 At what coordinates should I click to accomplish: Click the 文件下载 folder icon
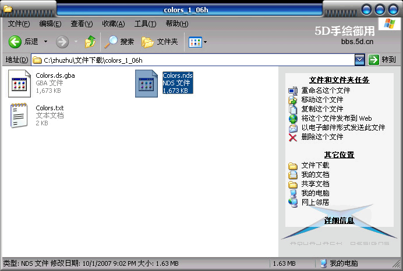[293, 166]
